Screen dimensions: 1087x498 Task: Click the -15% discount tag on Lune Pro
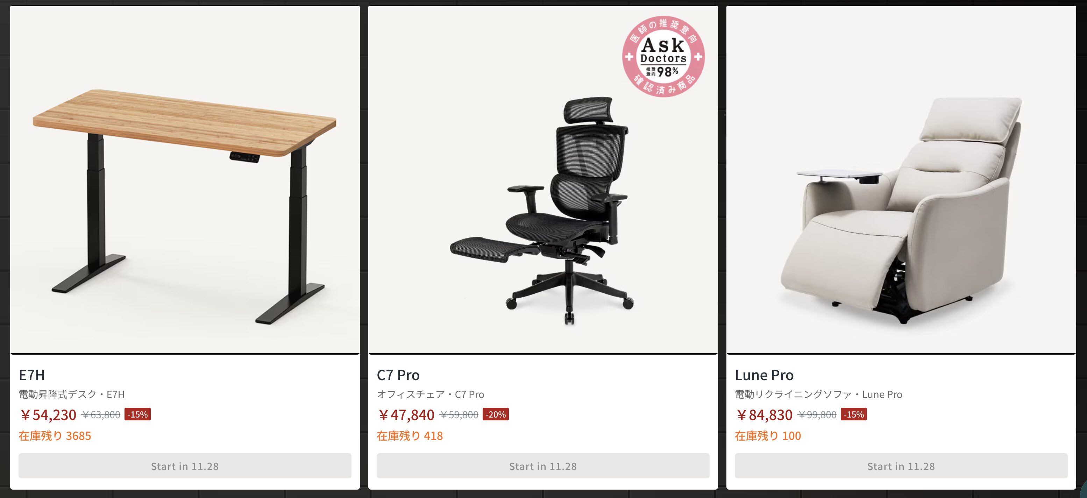(854, 414)
